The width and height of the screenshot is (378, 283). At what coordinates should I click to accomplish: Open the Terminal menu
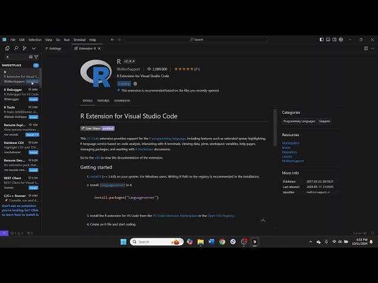tap(79, 40)
